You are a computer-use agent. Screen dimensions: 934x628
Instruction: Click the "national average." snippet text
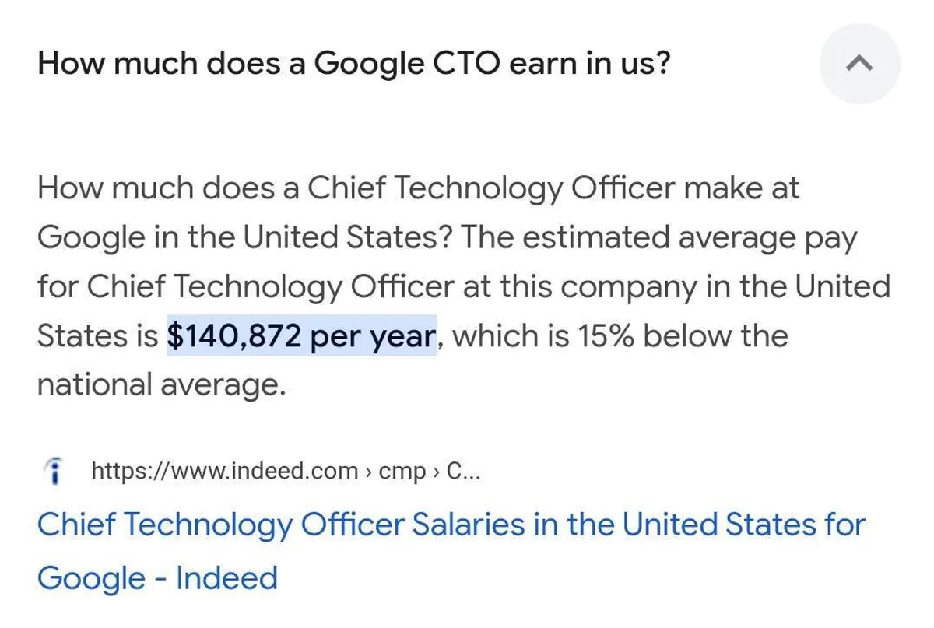coord(162,384)
